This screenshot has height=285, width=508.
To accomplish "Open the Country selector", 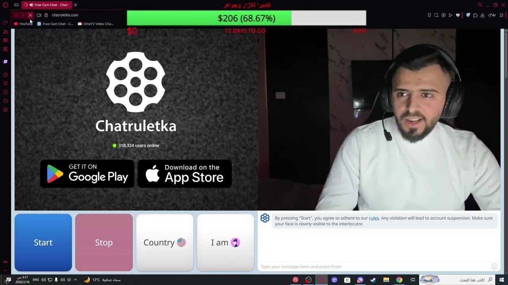I will pos(165,242).
